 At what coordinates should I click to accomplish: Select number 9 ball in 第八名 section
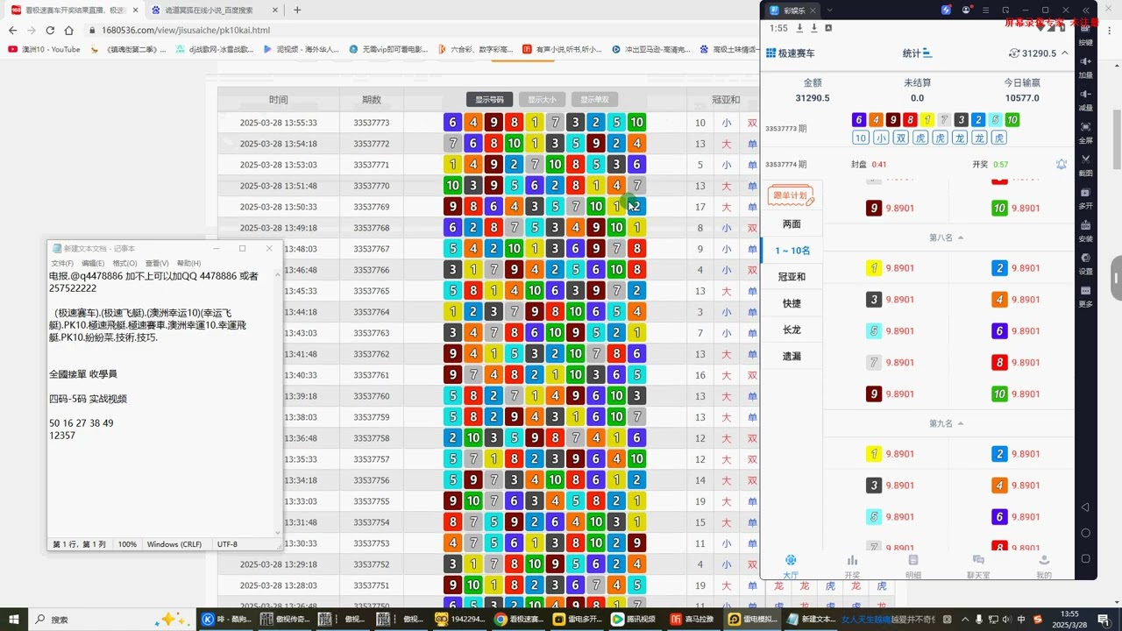(873, 394)
